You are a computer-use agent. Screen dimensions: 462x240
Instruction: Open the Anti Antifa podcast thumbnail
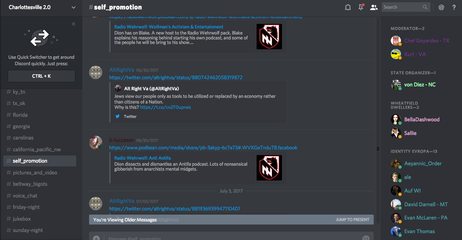click(269, 168)
